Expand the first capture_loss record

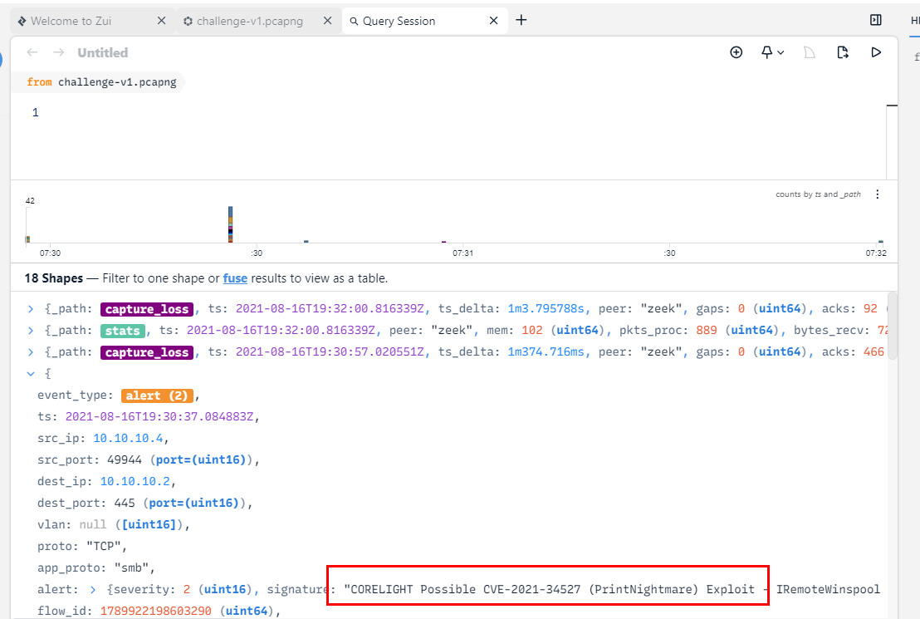pyautogui.click(x=31, y=309)
